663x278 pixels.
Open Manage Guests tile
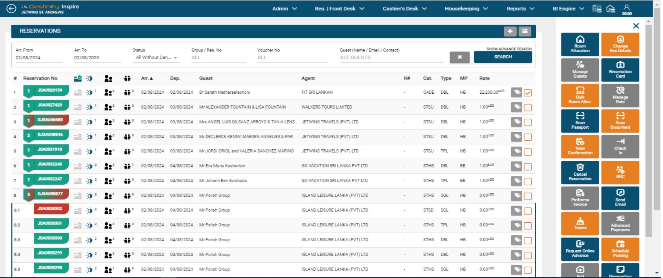(580, 70)
